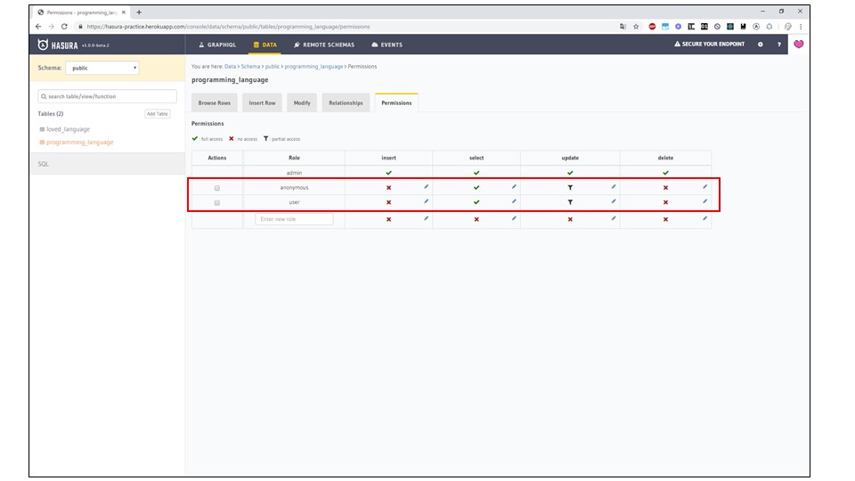Edit new role select permission pencil
This screenshot has width=855, height=481.
point(514,218)
